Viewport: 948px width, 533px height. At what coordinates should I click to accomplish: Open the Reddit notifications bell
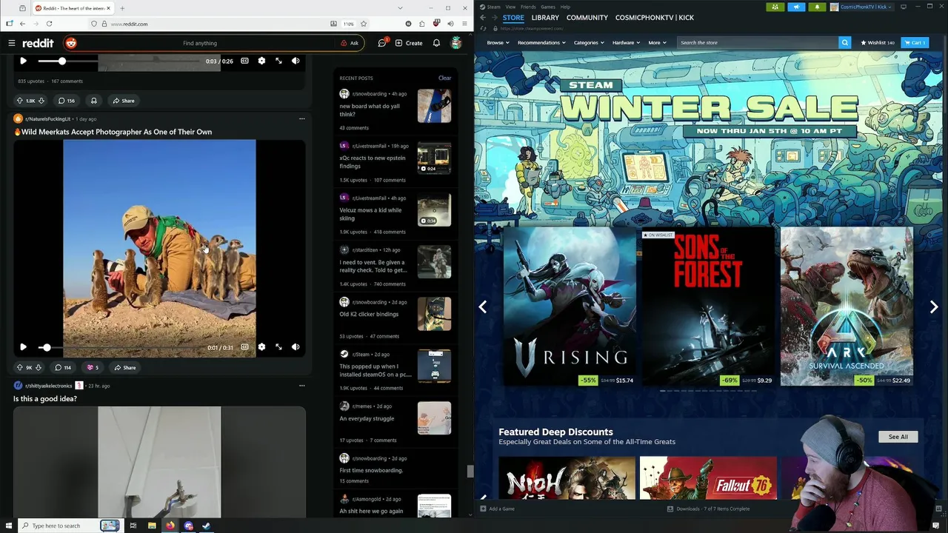[x=436, y=43]
